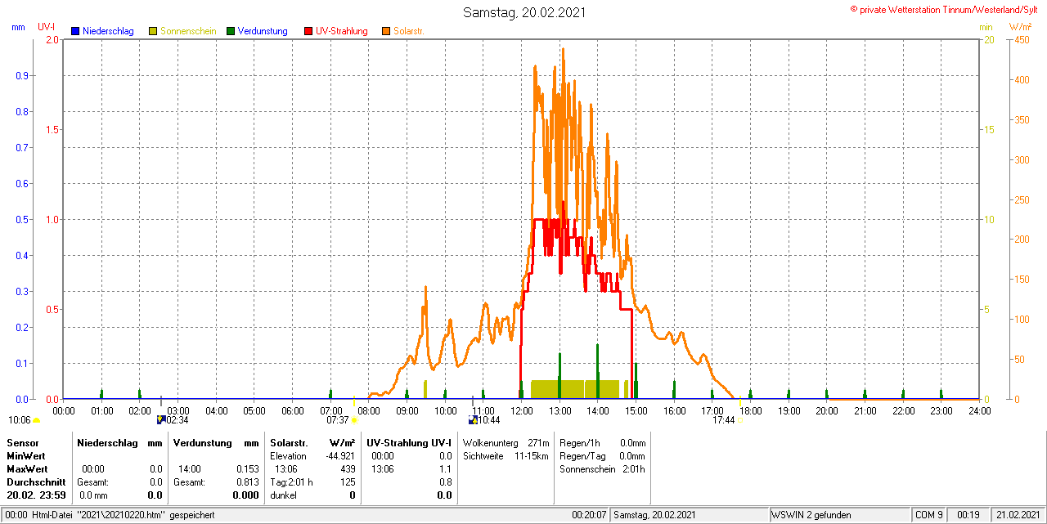Click the red UV-I axis unit label
Image resolution: width=1047 pixels, height=524 pixels.
click(47, 27)
